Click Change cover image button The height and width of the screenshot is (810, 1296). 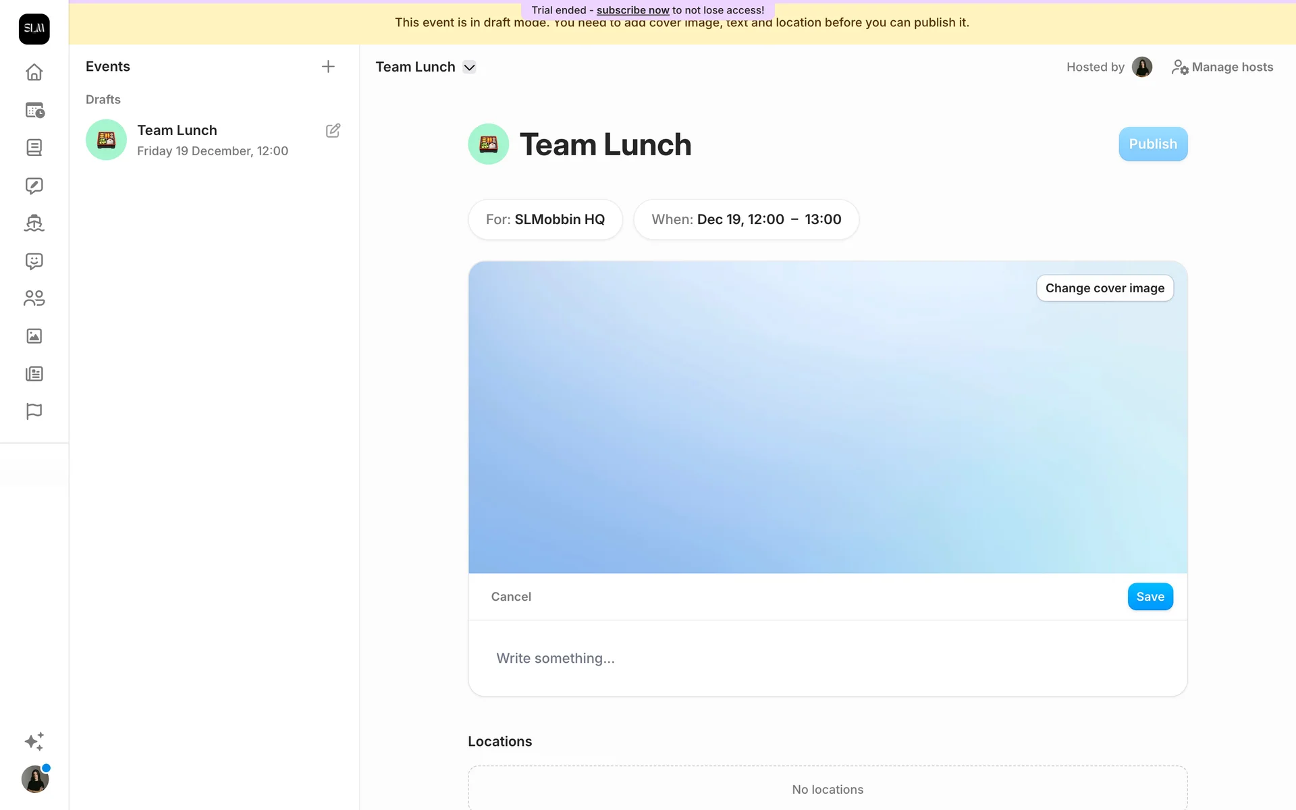point(1104,288)
